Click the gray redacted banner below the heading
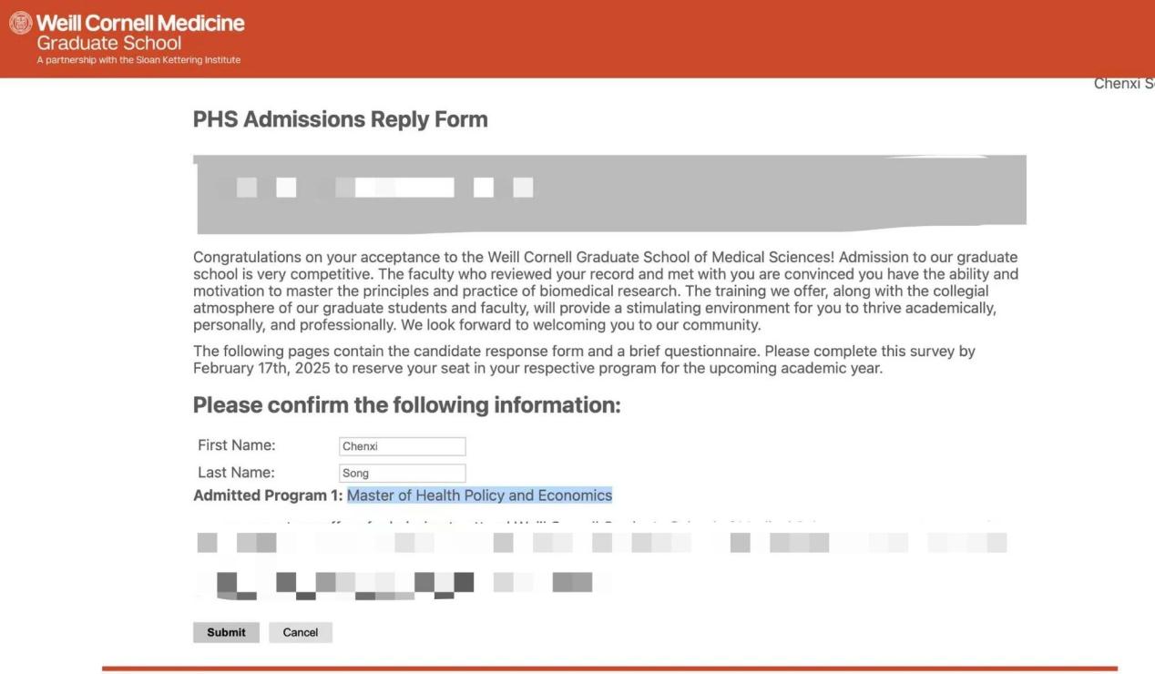Screen dimensions: 1155x674 (x=610, y=194)
